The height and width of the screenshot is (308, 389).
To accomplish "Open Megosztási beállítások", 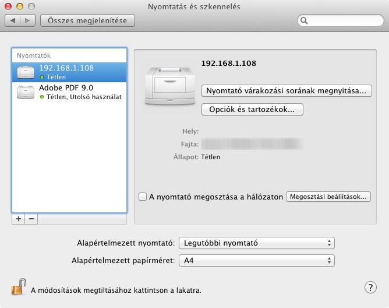I will coord(328,197).
